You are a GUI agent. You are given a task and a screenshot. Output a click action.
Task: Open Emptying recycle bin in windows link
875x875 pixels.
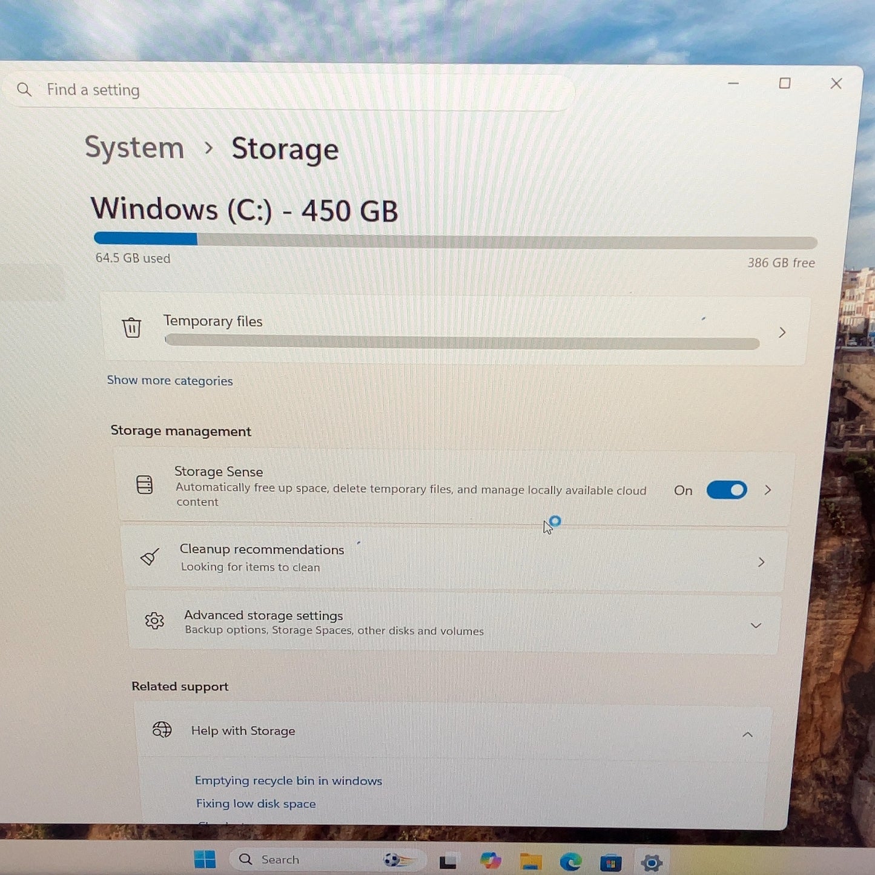tap(288, 781)
